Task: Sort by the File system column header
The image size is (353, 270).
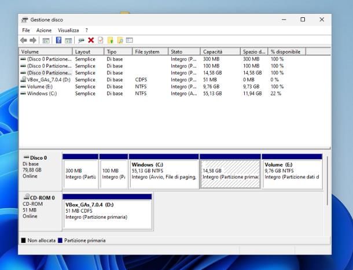Action: pyautogui.click(x=150, y=52)
